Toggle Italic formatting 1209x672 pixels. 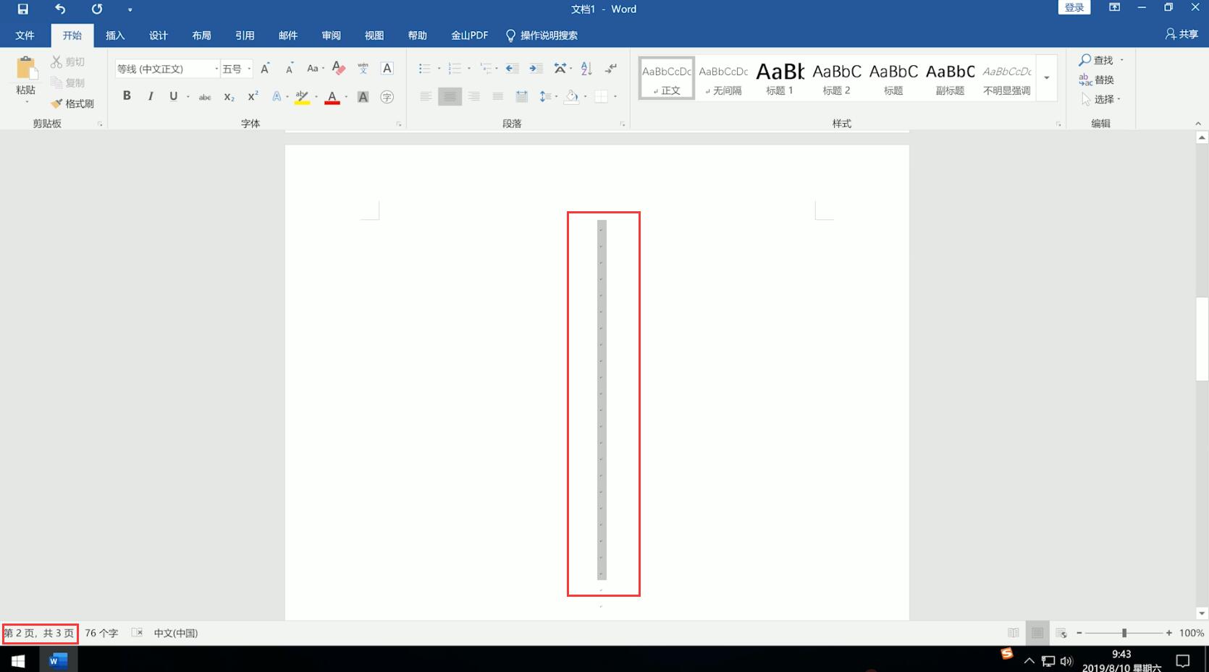point(151,96)
